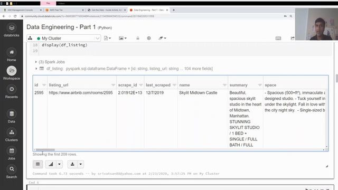Screen dimensions: 338x190
Task: Open a new browser tab
Action: 174,10
